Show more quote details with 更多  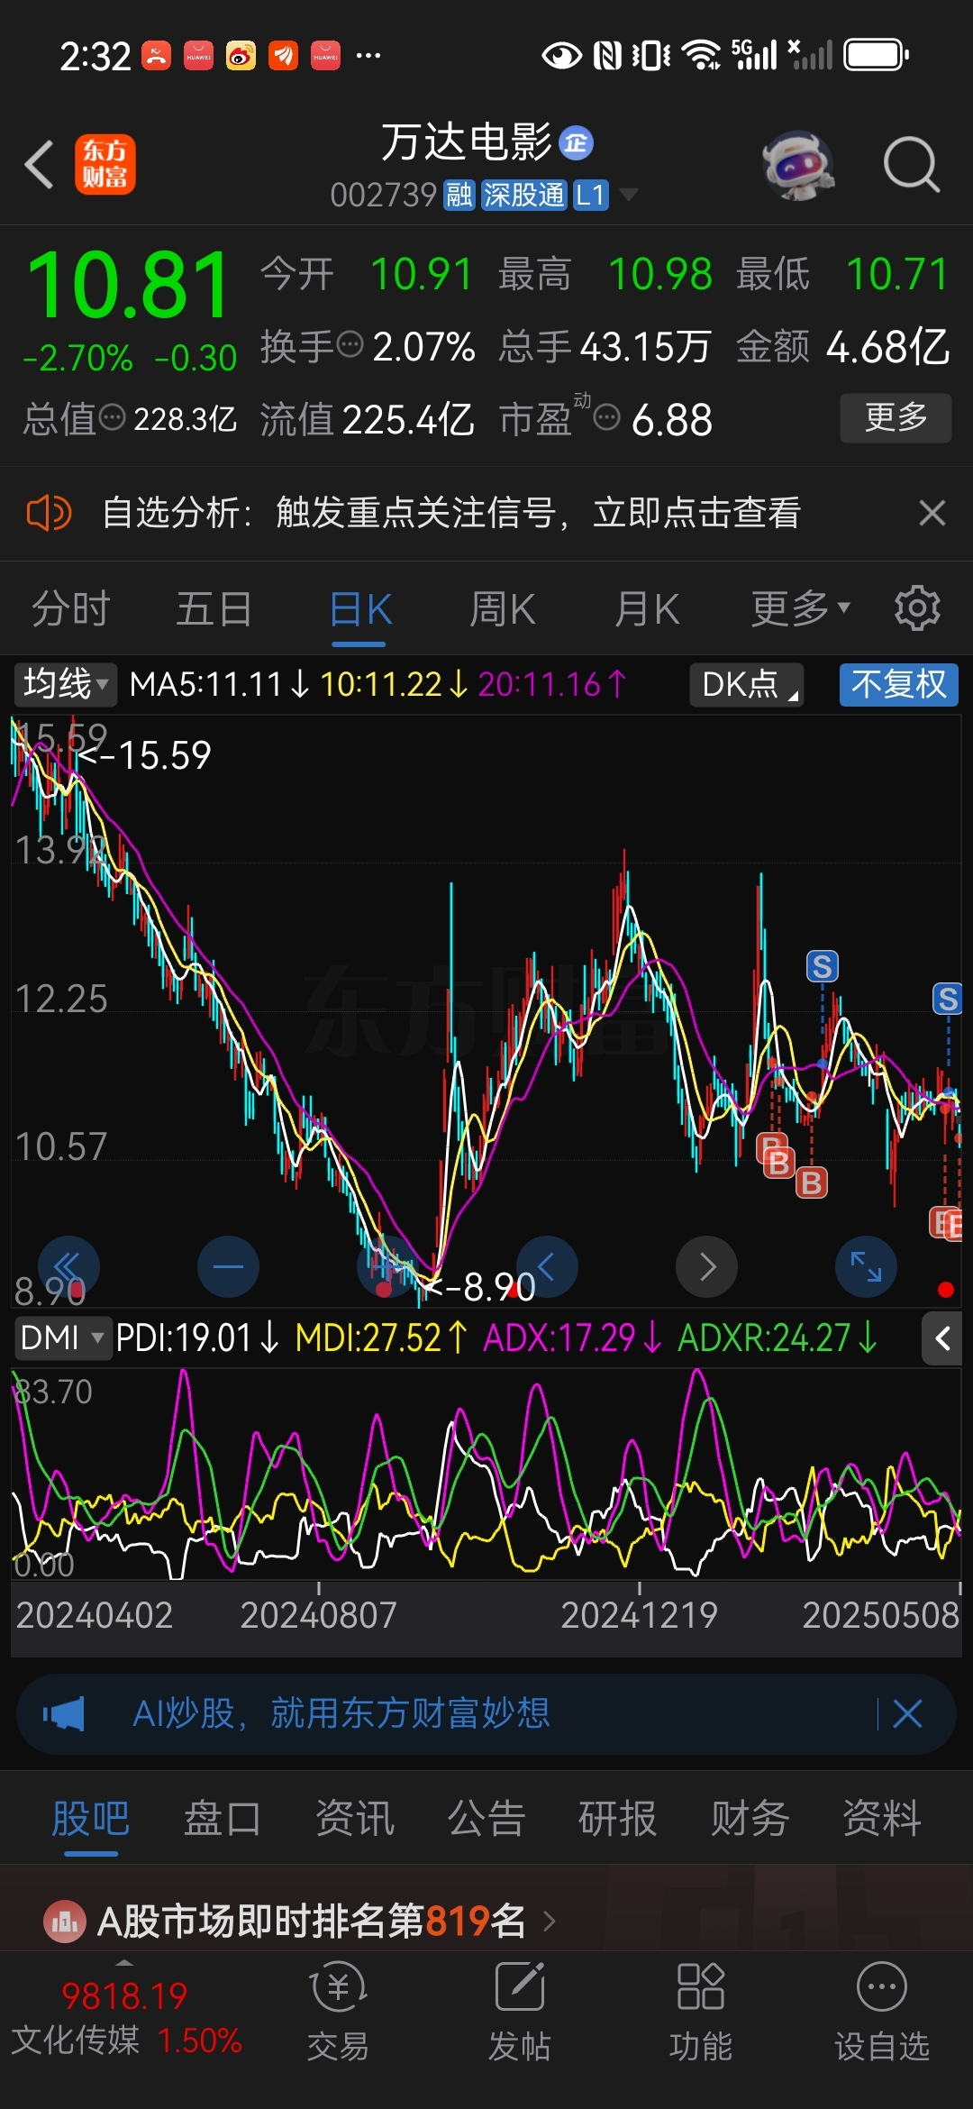tap(896, 417)
